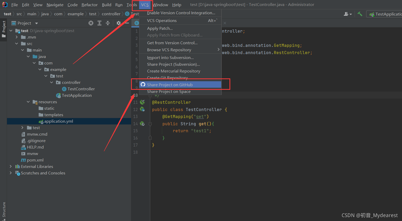Open the Refactor menu
This screenshot has height=221, width=402.
click(x=89, y=5)
